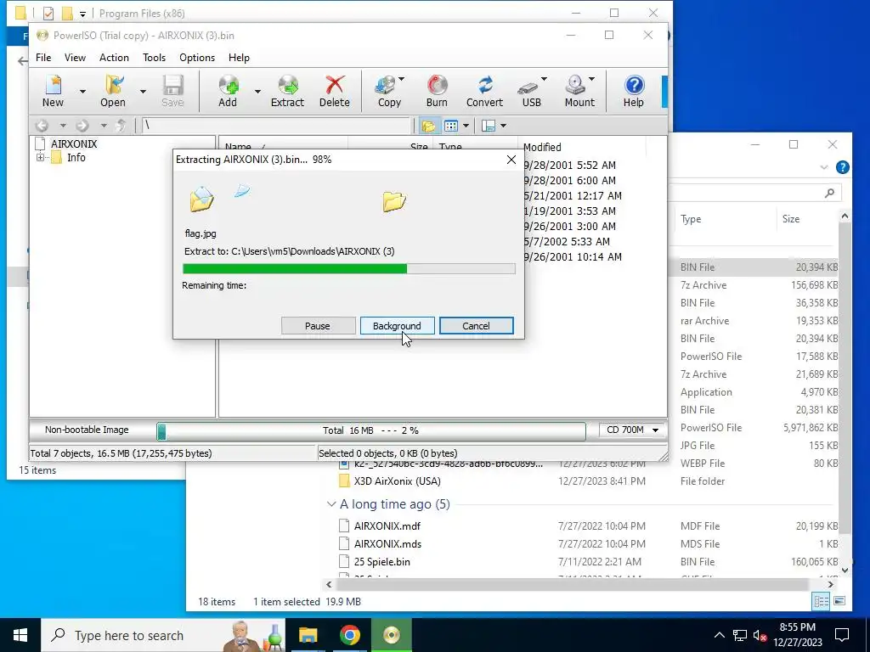Screen dimensions: 870x652
Task: Cancel the extraction
Action: pyautogui.click(x=476, y=326)
